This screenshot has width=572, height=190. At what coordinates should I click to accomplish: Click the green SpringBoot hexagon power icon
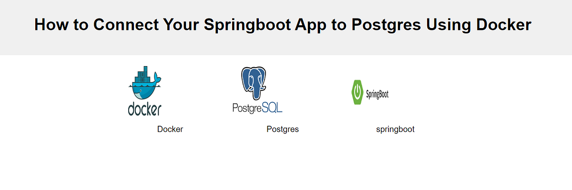[x=357, y=93]
